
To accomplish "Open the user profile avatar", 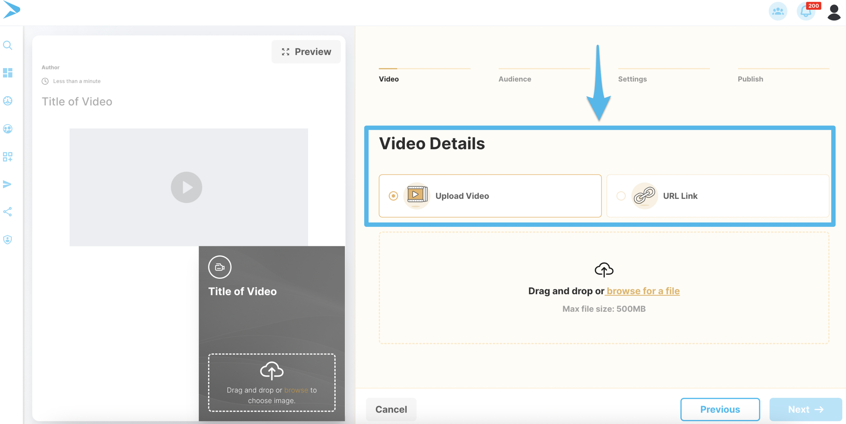I will [834, 12].
